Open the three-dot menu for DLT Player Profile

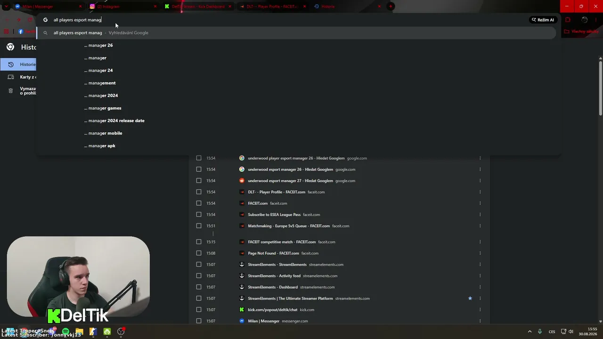click(x=480, y=192)
